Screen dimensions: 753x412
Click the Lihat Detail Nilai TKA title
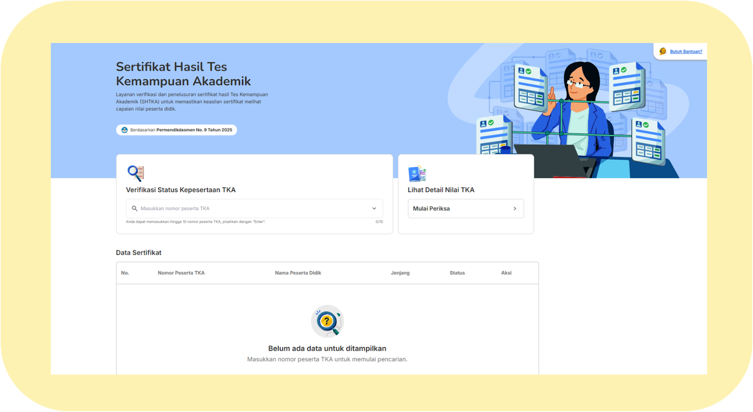pos(441,190)
